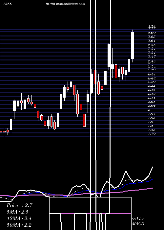Click the 2.69 price axis label
This screenshot has width=164, height=230.
tap(152, 33)
